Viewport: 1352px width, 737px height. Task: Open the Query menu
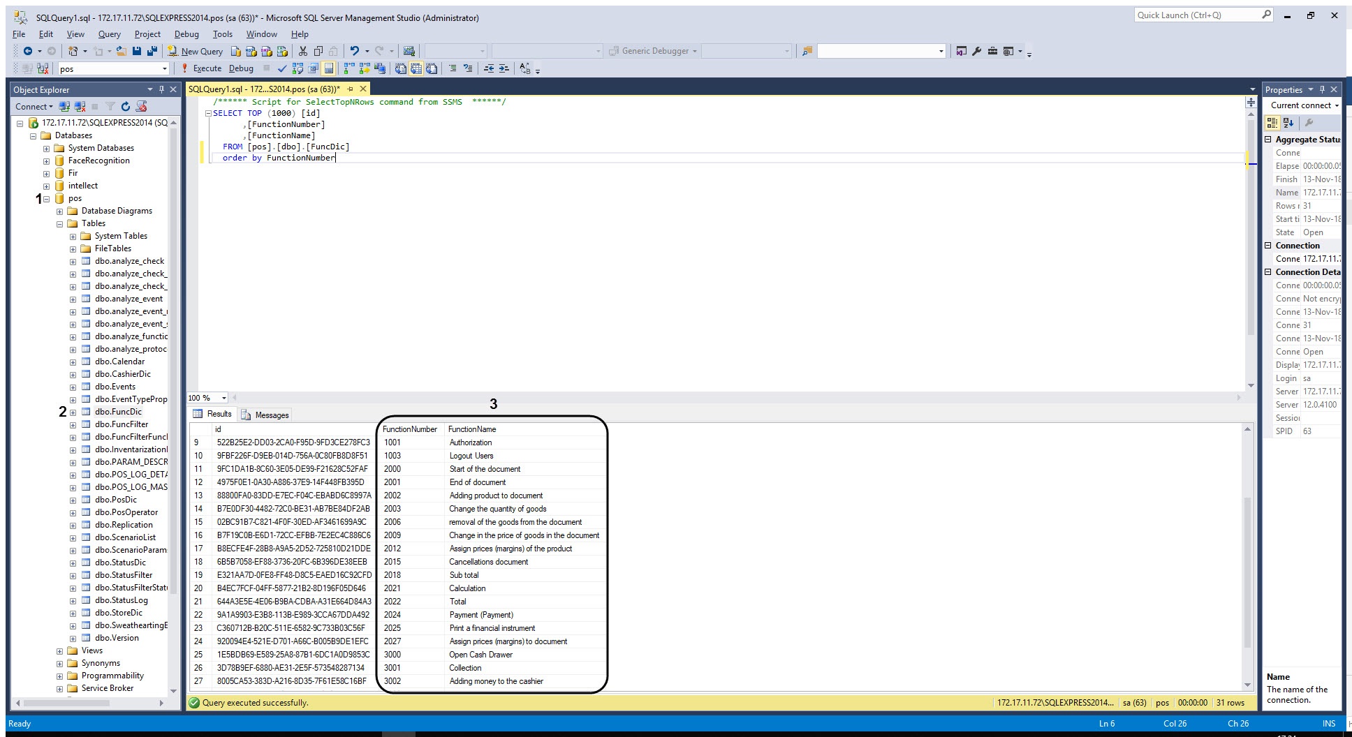[109, 34]
